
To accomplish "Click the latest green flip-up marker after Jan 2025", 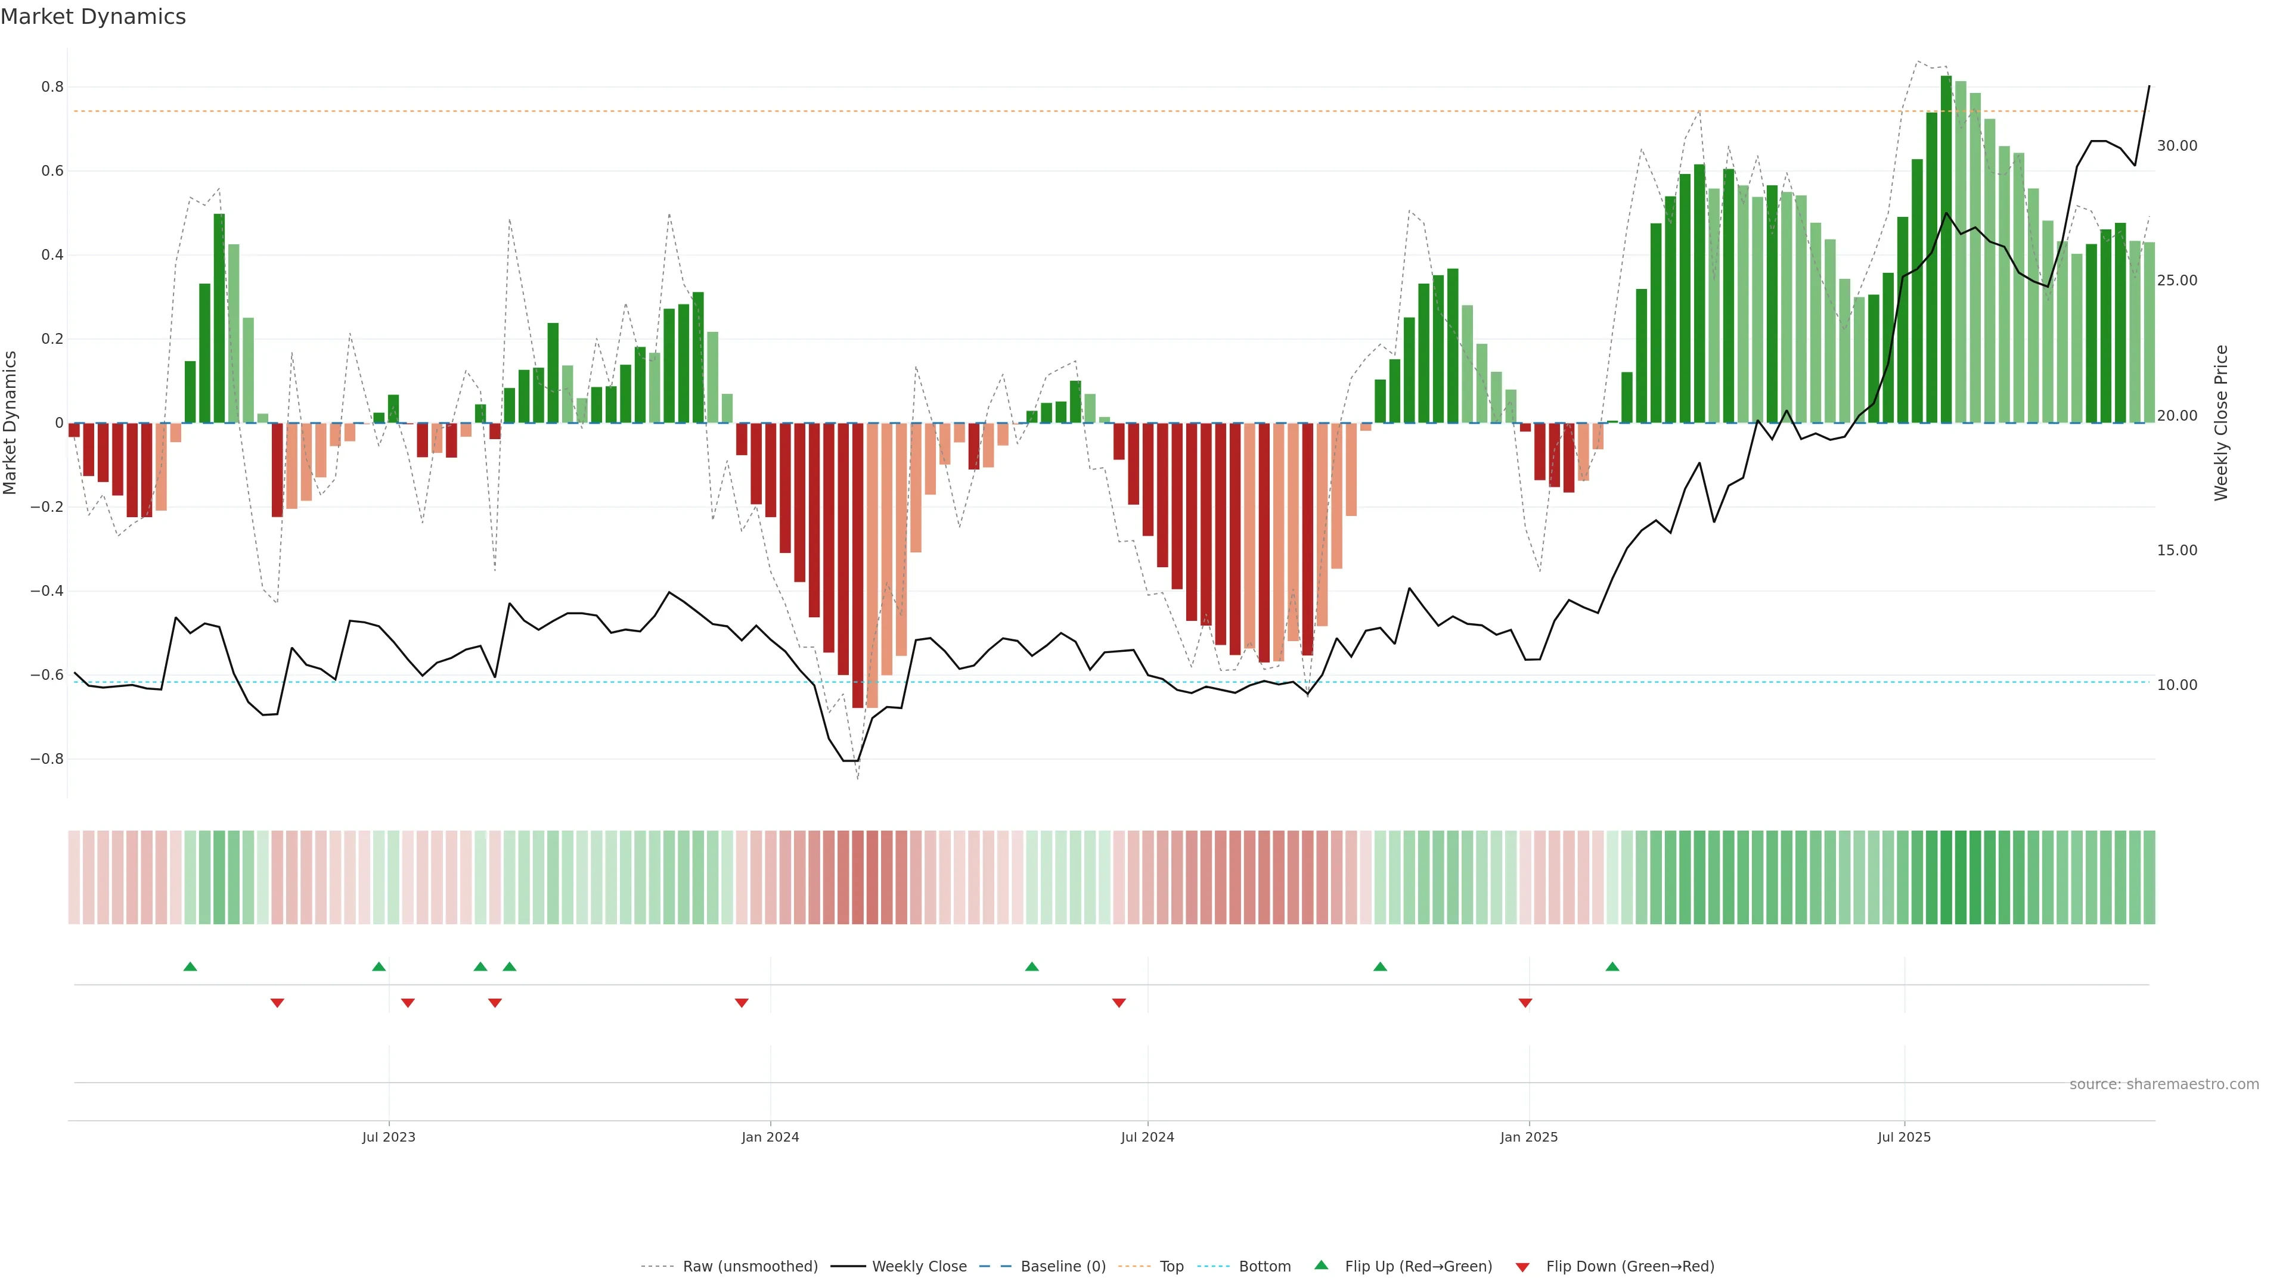I will point(1612,966).
